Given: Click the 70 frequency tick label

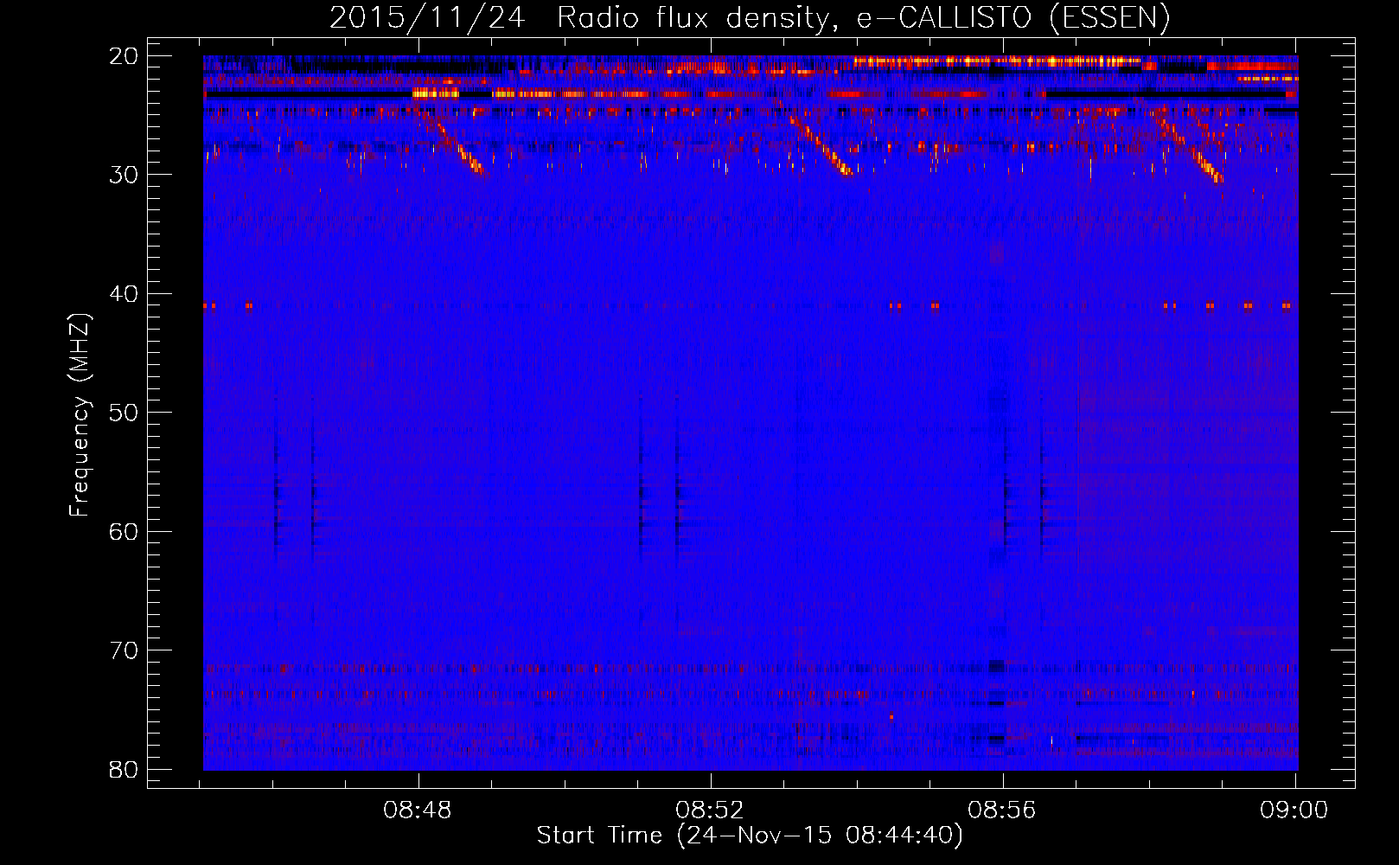Looking at the screenshot, I should coord(125,650).
